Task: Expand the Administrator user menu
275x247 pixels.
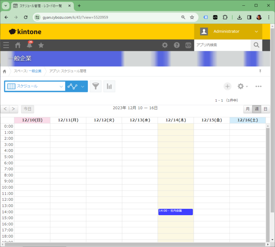Action: pos(256,32)
